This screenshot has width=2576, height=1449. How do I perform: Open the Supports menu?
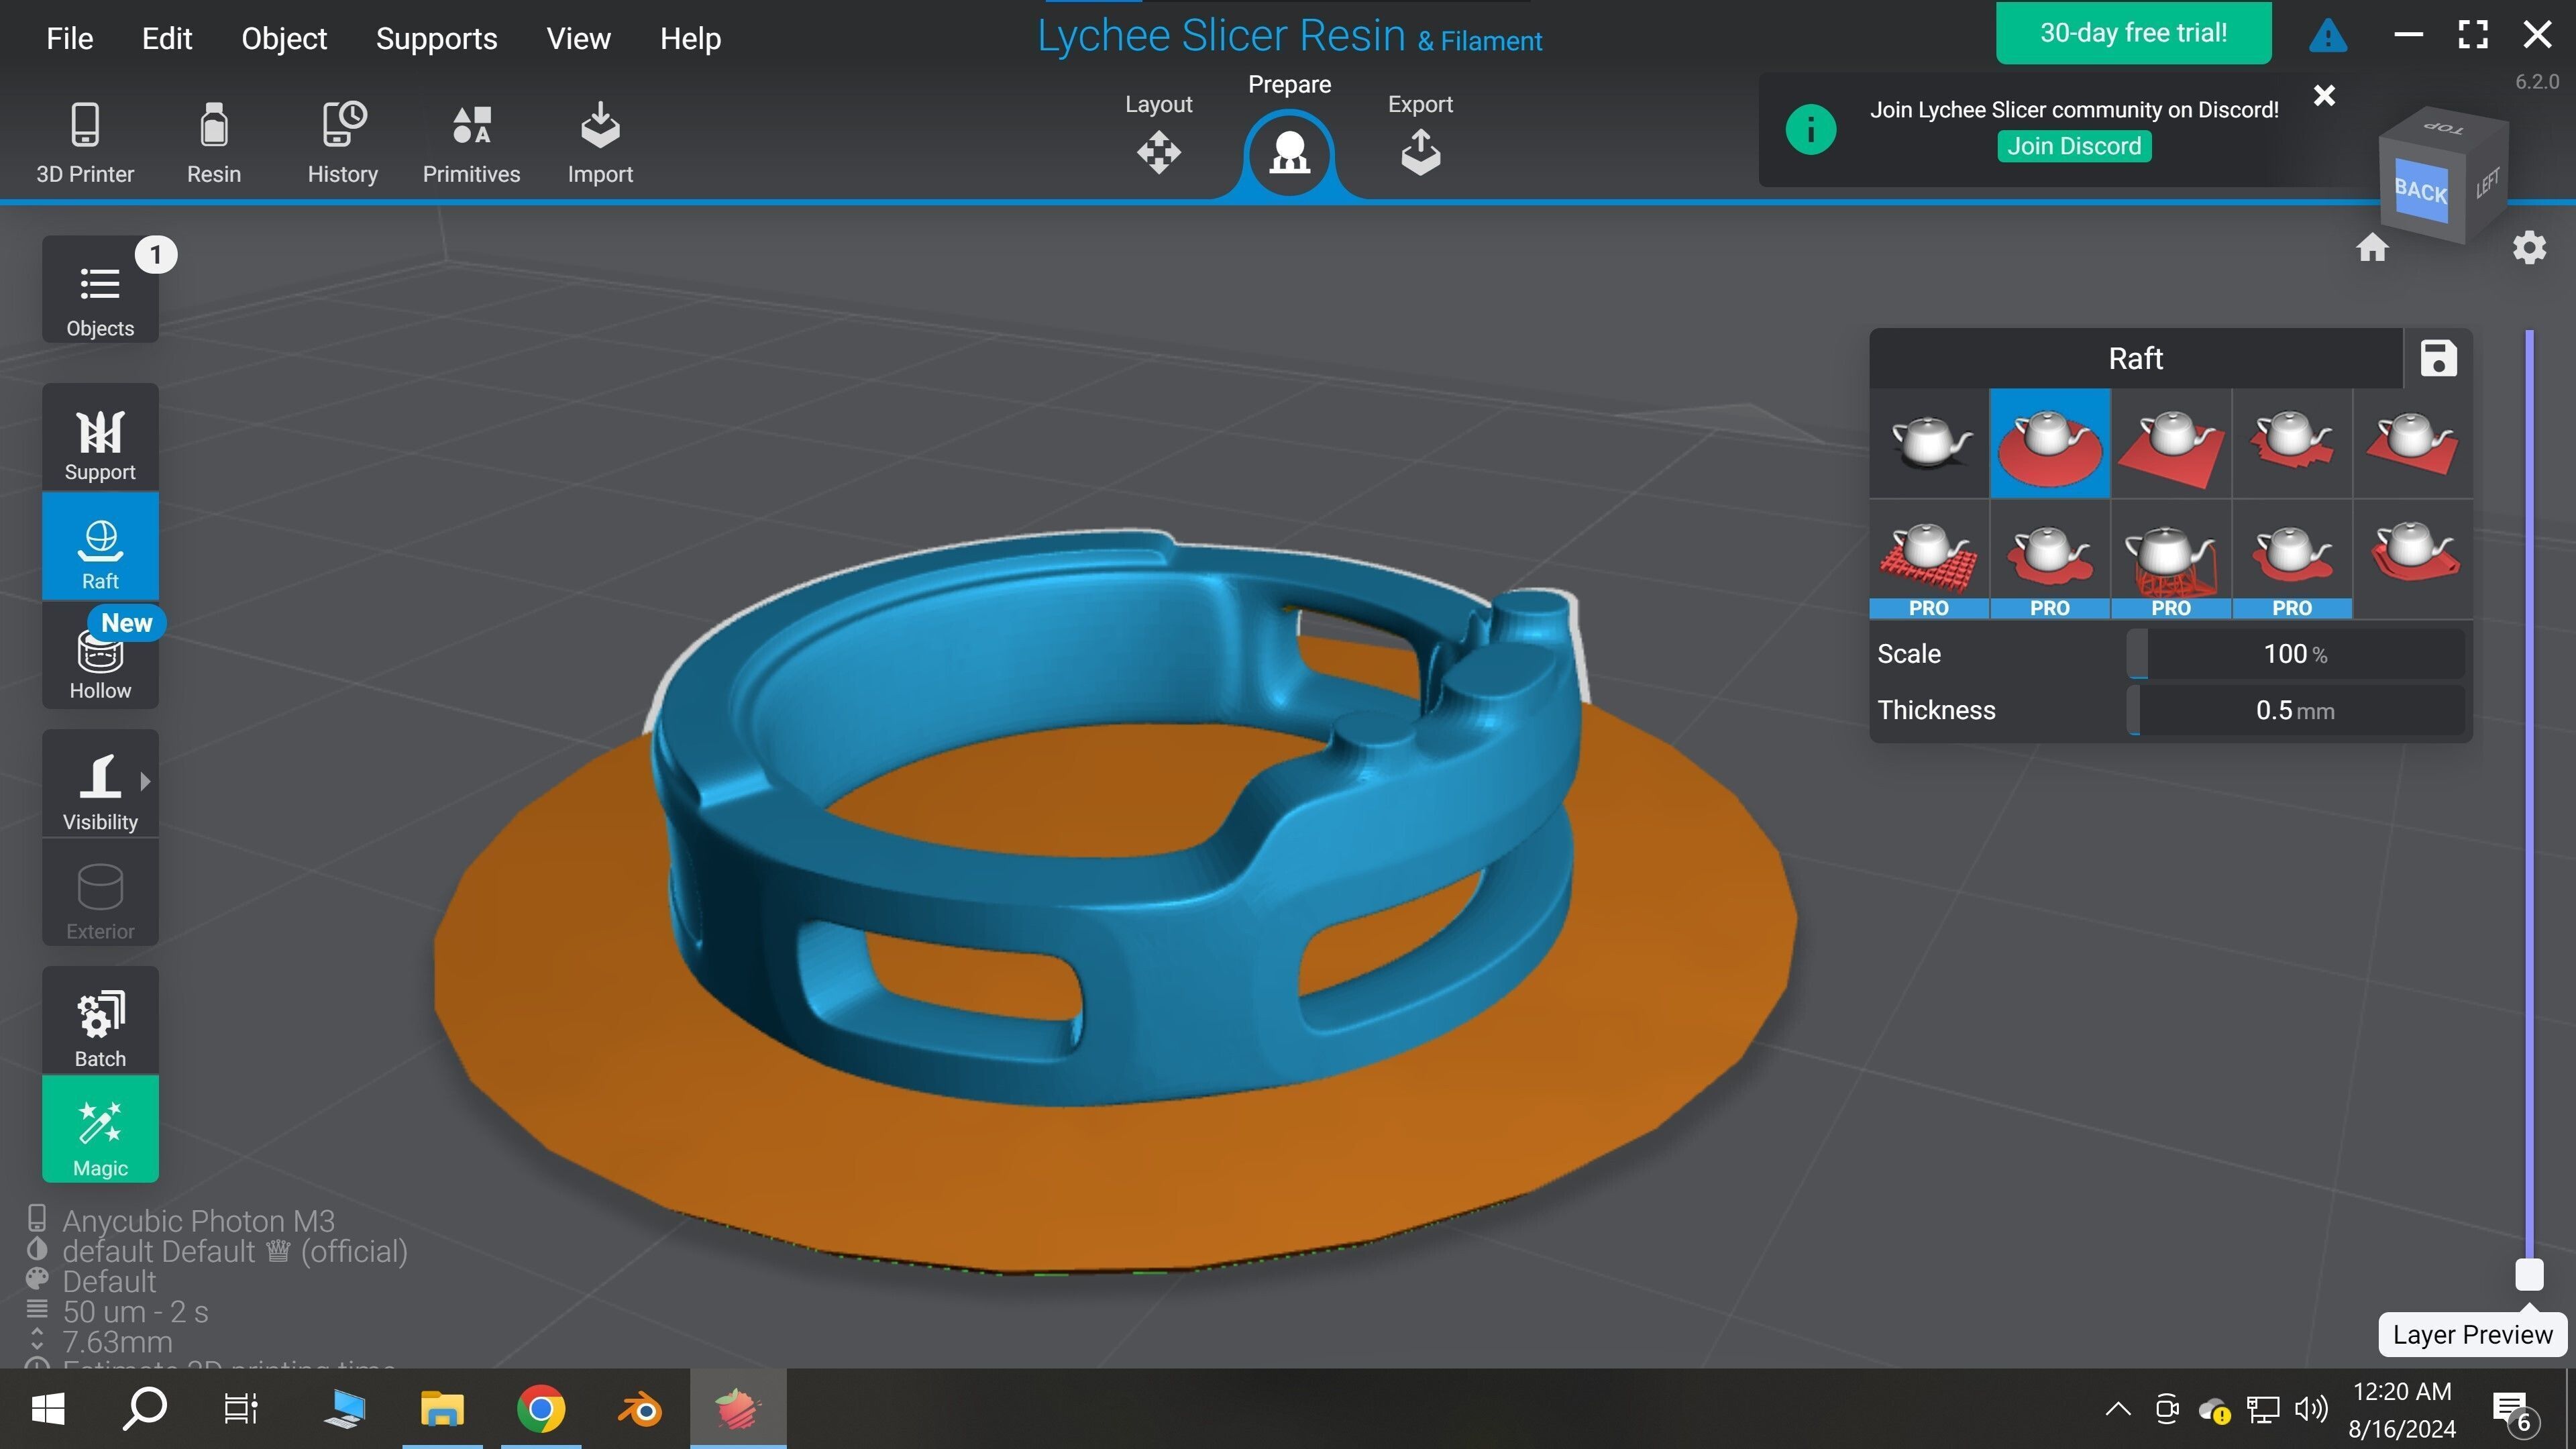pyautogui.click(x=436, y=38)
